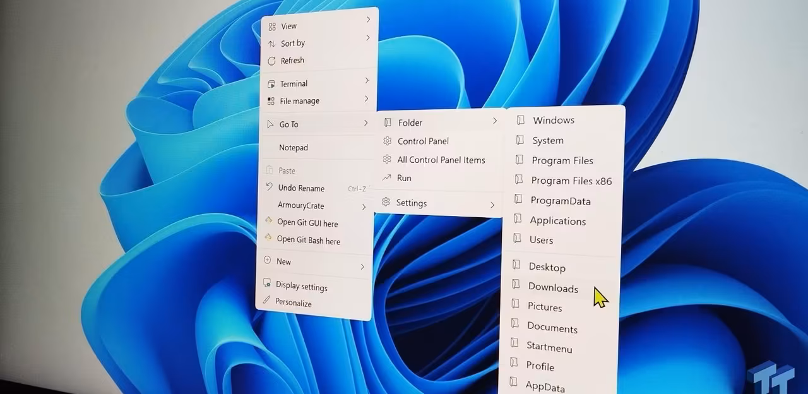Viewport: 808px width, 394px height.
Task: Expand the File manage submenu arrow
Action: point(366,99)
